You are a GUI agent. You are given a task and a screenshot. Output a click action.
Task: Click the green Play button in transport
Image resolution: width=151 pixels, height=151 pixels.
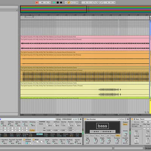(54, 2)
